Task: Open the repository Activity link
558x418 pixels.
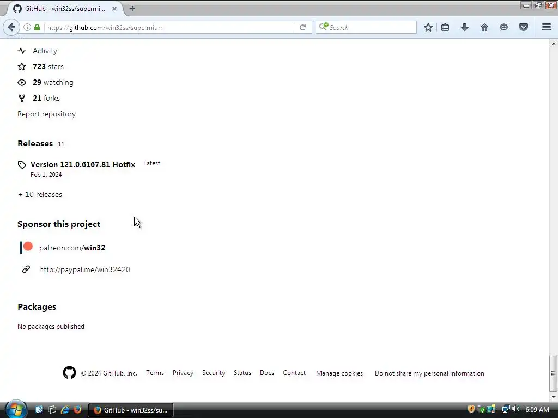Action: tap(45, 51)
